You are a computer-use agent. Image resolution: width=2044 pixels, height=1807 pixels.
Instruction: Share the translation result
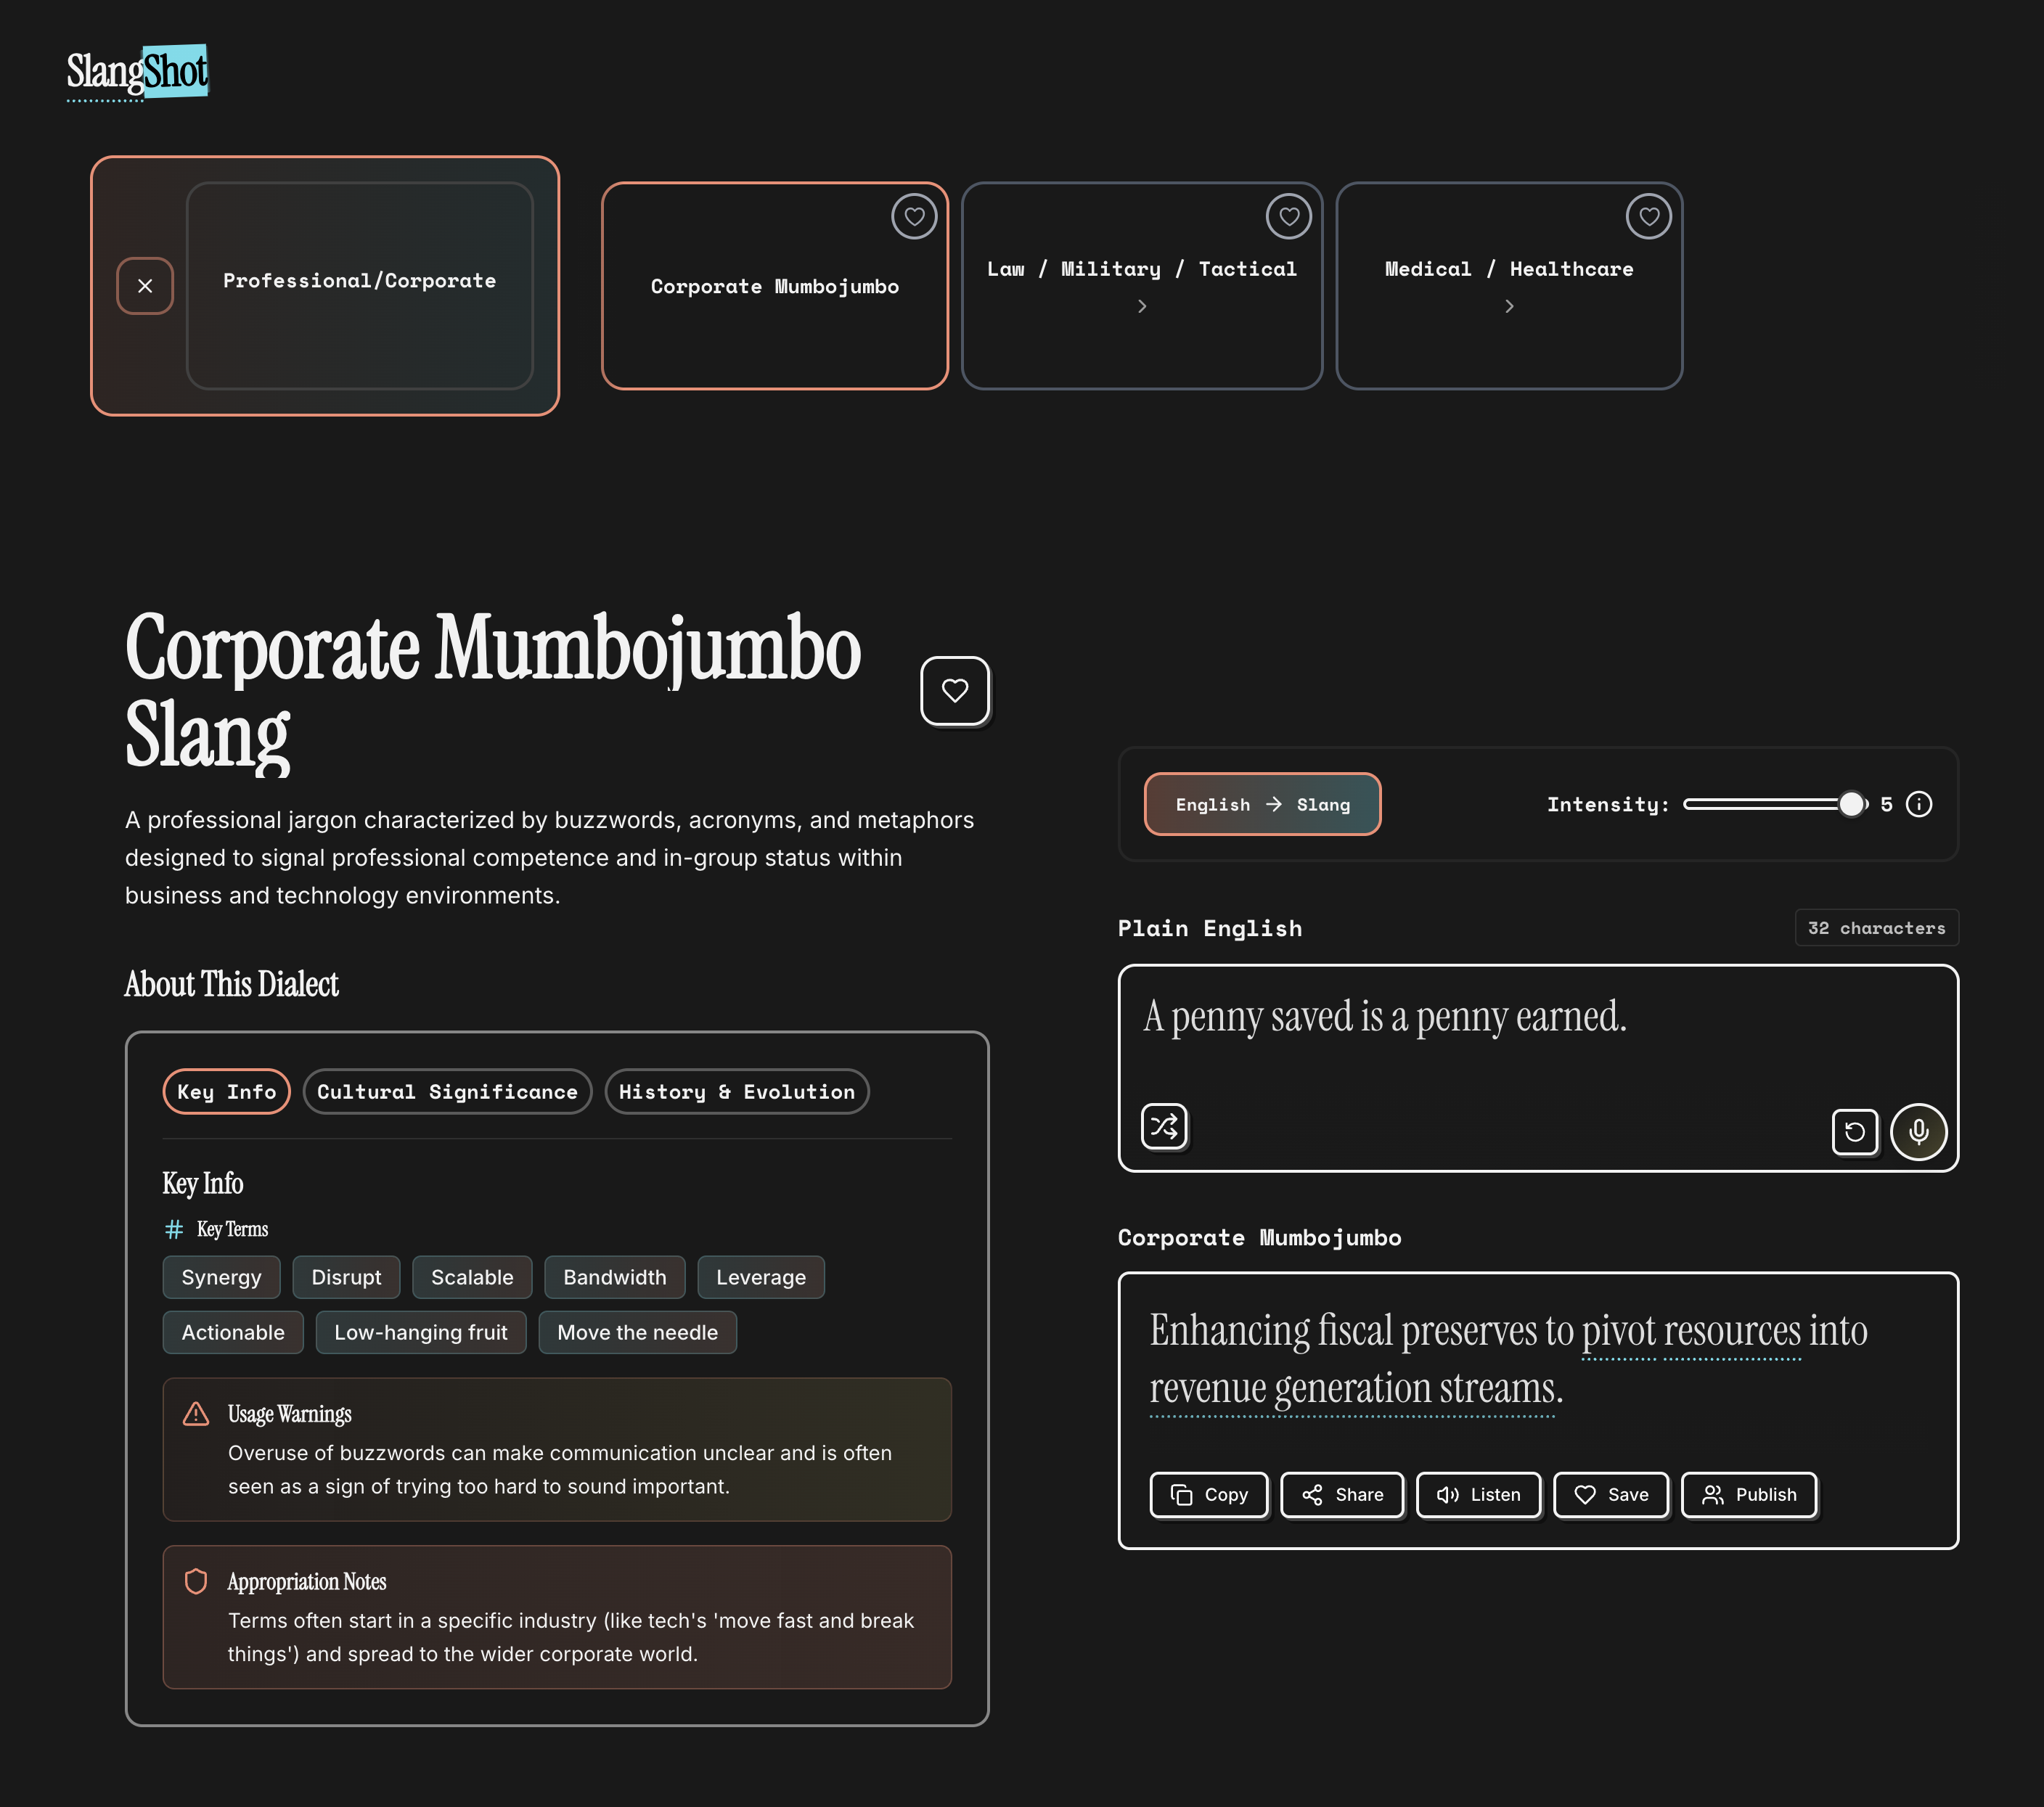tap(1342, 1494)
